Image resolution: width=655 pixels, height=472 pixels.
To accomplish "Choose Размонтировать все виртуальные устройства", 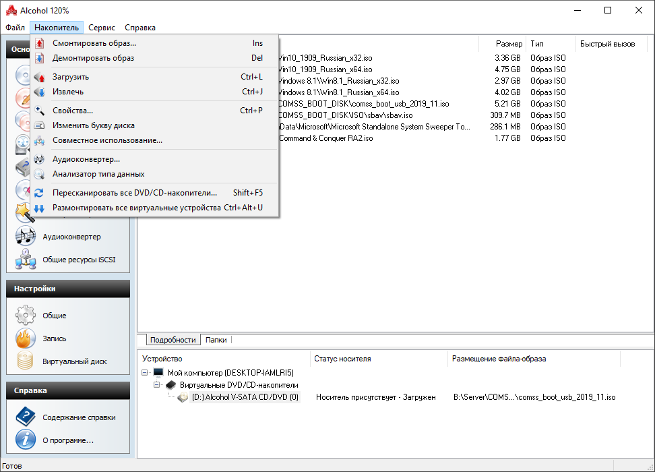I will coord(154,208).
